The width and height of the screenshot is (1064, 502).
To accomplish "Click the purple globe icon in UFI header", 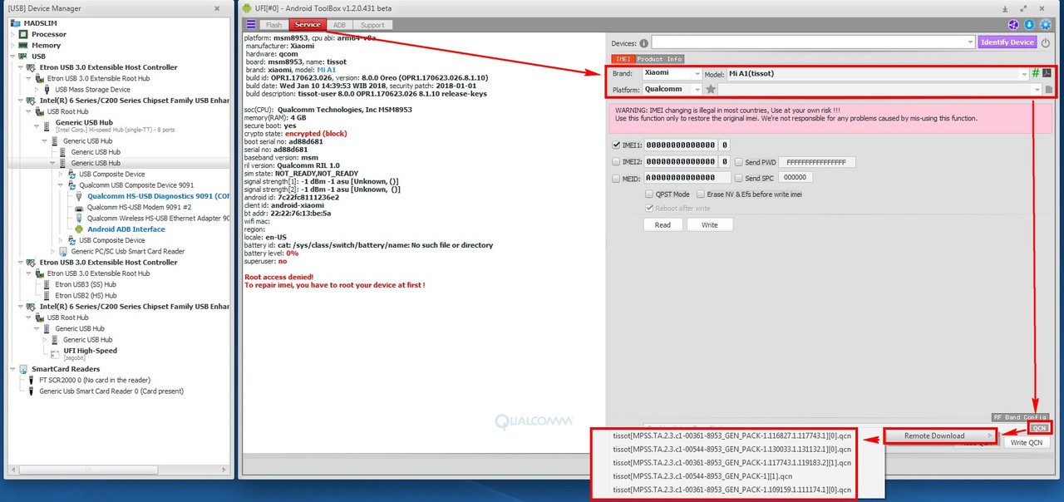I will point(1013,25).
